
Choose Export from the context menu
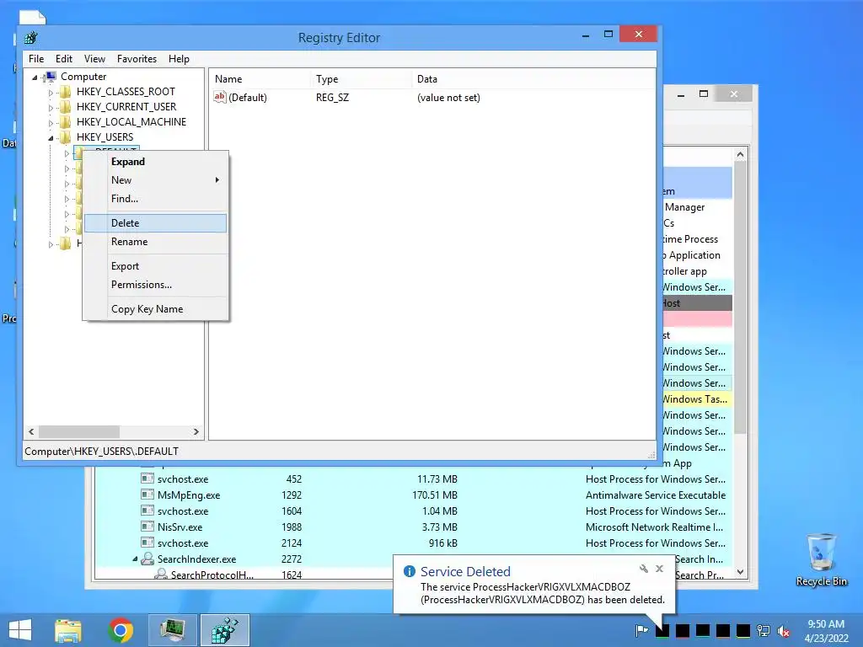pyautogui.click(x=155, y=265)
